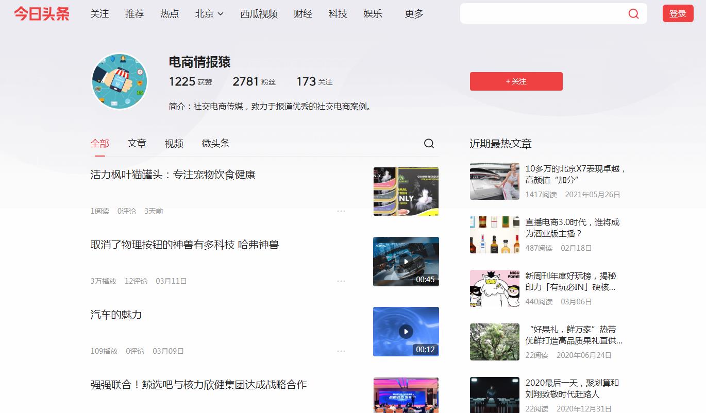Click the 1225 获赞 count
Screen dimensions: 706x413
point(190,81)
